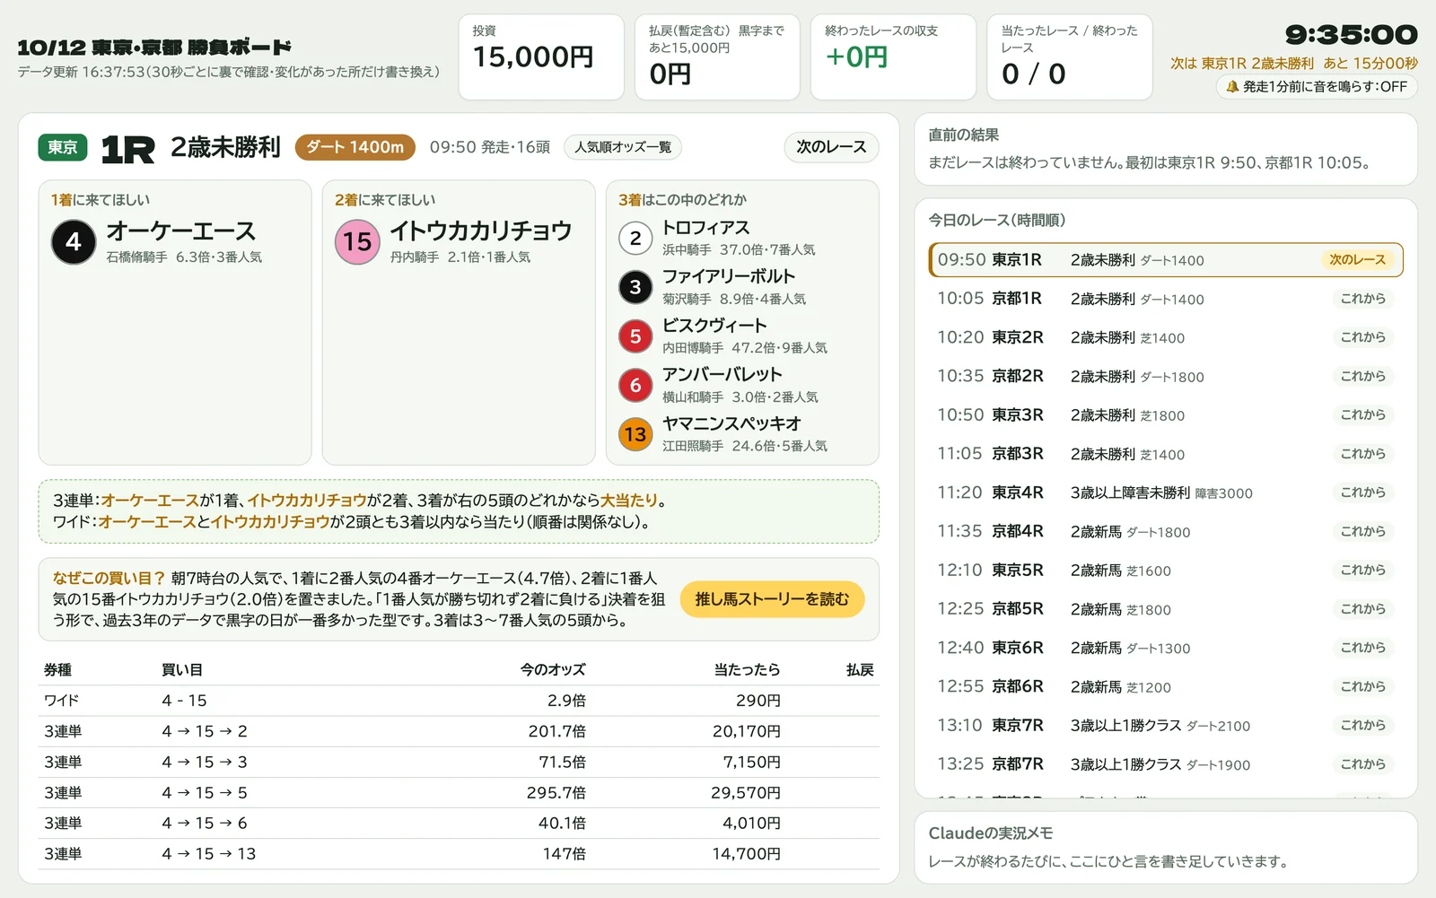This screenshot has height=898, width=1436.
Task: Select the 11:05 京都3R race row
Action: 1166,454
